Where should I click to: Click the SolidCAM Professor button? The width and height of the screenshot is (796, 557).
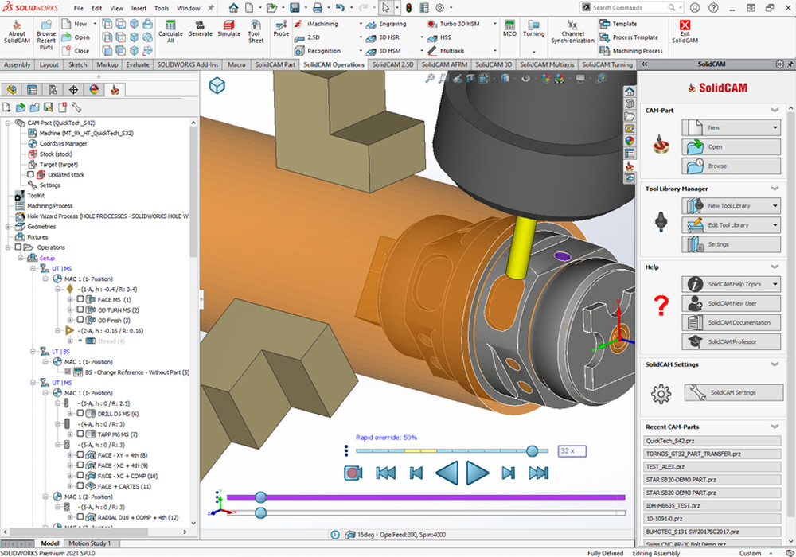[x=731, y=341]
